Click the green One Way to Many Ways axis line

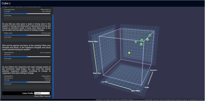point(120,86)
